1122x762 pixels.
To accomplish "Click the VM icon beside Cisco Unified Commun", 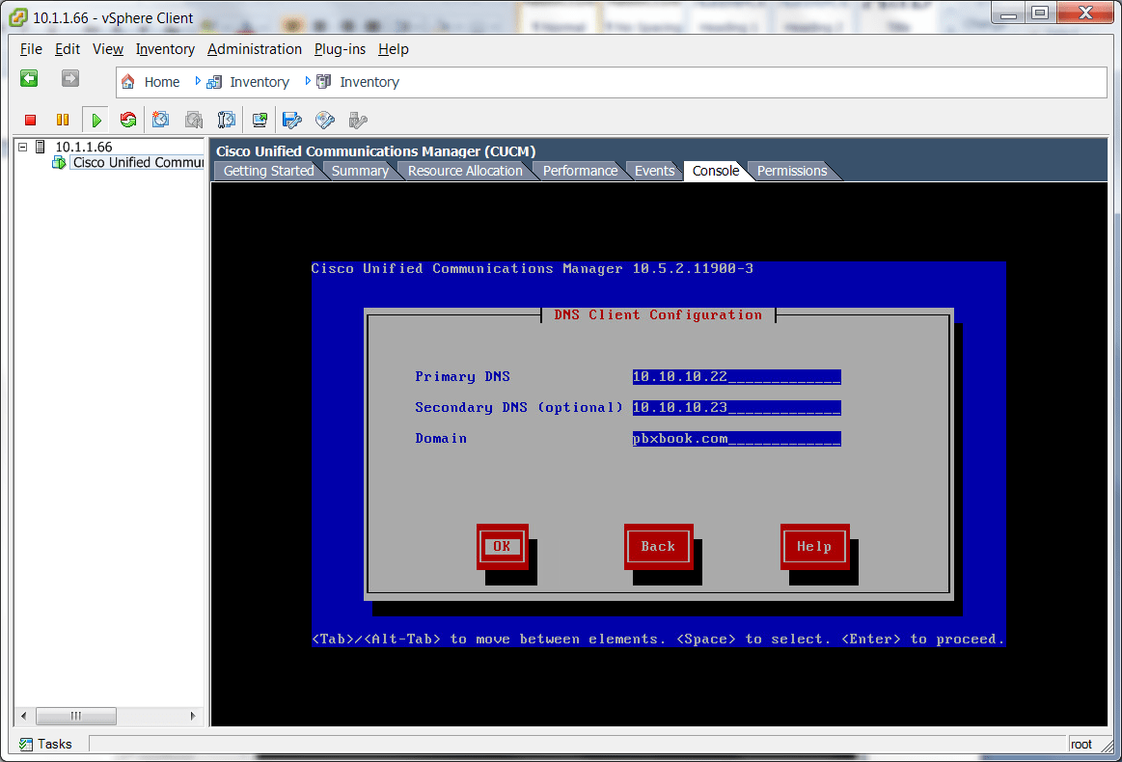I will pyautogui.click(x=60, y=162).
